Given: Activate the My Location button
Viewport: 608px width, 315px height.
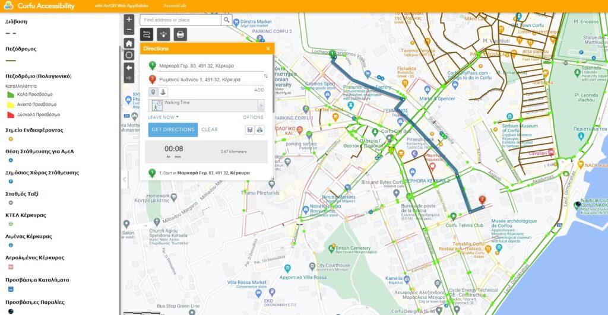Looking at the screenshot, I should 129,55.
